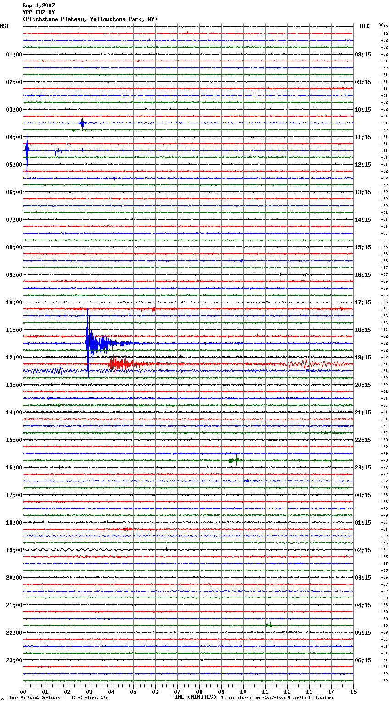Click the 03:00 MST time label
The image size is (390, 704).
[14, 110]
